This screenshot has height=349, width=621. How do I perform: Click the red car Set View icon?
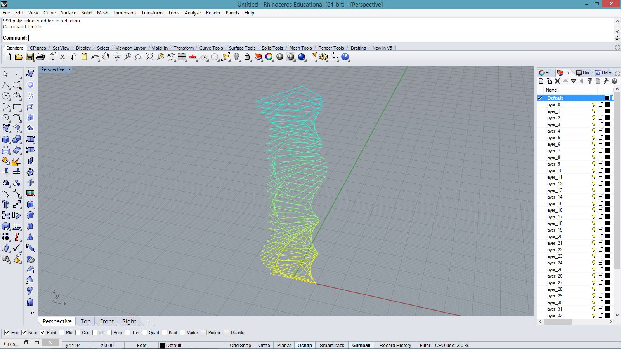[193, 57]
